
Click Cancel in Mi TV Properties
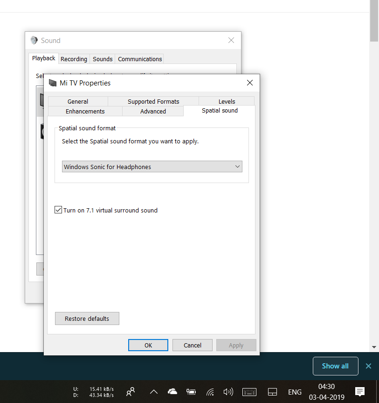tap(193, 345)
